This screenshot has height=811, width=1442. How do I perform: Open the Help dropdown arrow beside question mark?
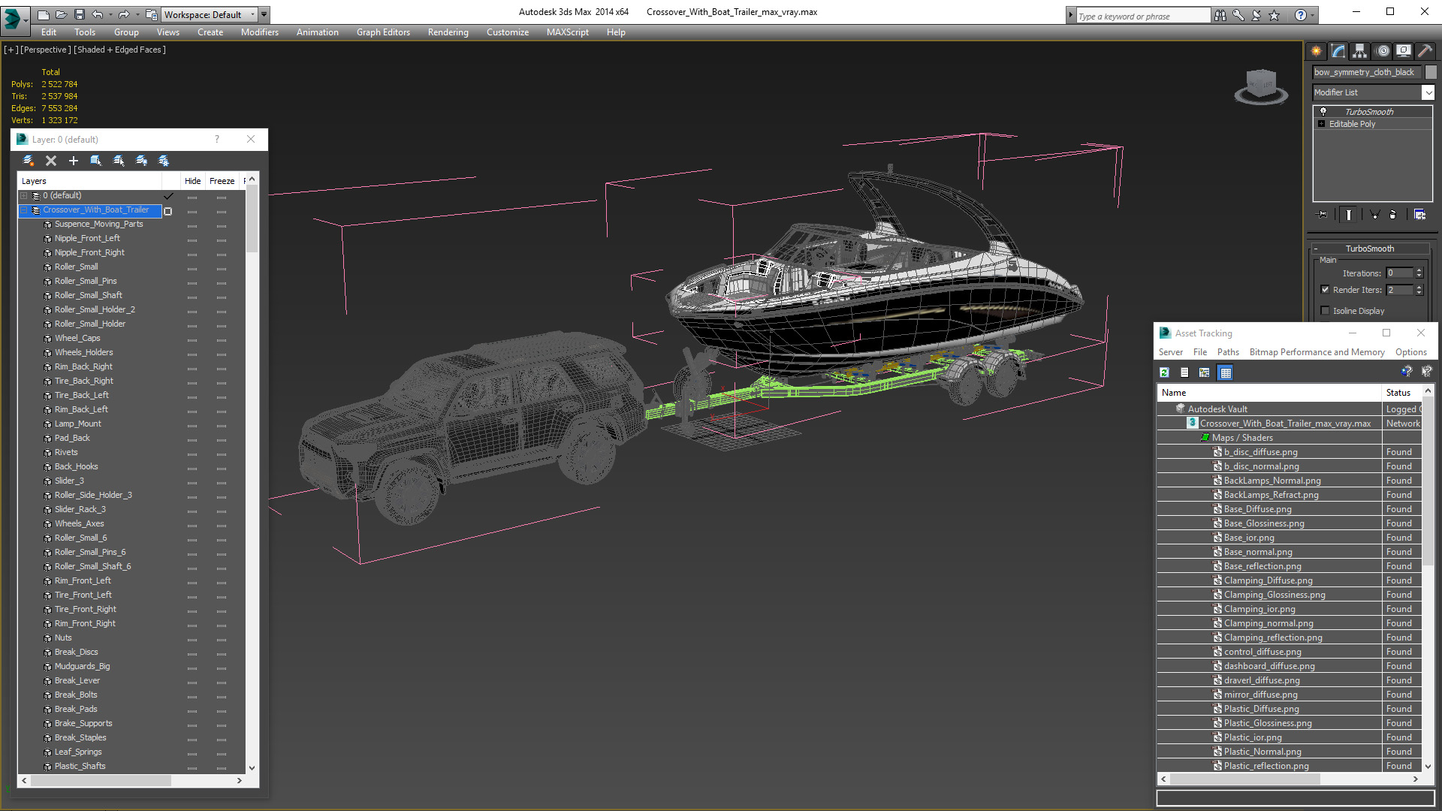[1313, 15]
